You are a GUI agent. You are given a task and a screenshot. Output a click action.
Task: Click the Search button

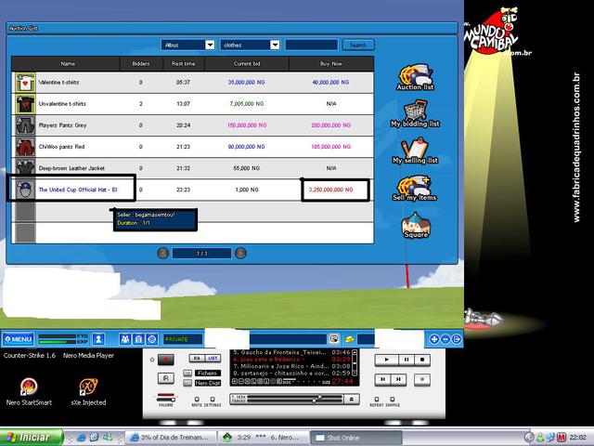pos(358,45)
